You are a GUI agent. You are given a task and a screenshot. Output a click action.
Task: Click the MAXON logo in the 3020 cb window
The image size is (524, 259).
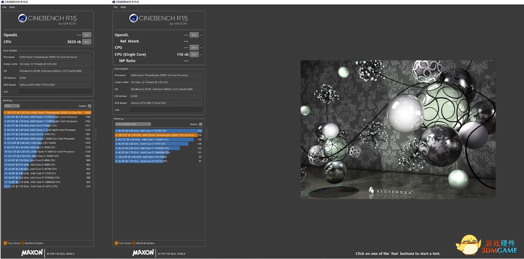coord(32,252)
